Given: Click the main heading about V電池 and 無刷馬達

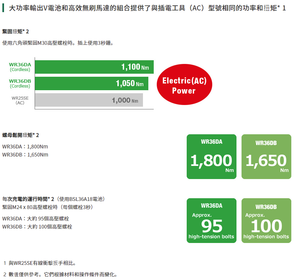Looking at the screenshot, I should 147,8.
